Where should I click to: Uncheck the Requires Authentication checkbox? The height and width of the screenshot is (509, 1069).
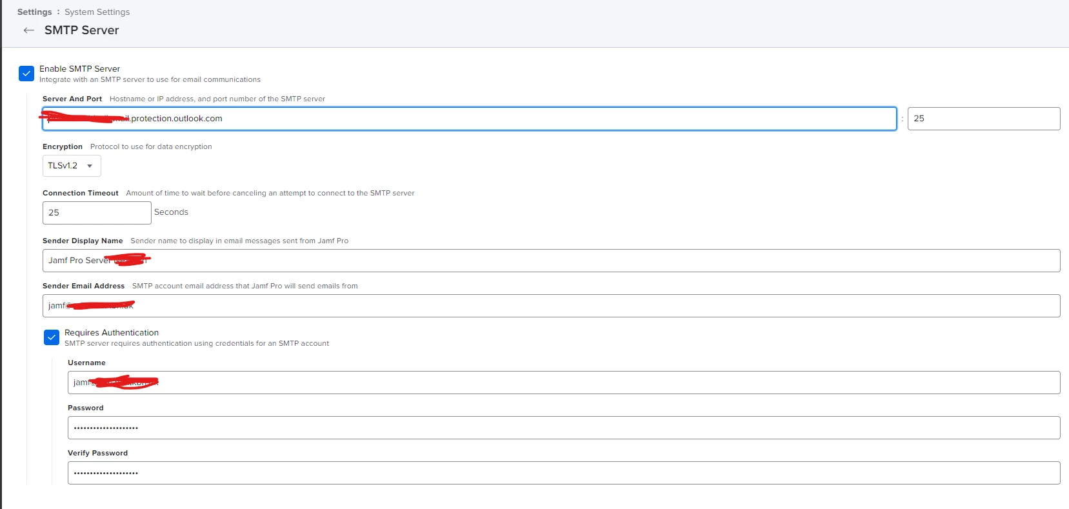[x=52, y=337]
